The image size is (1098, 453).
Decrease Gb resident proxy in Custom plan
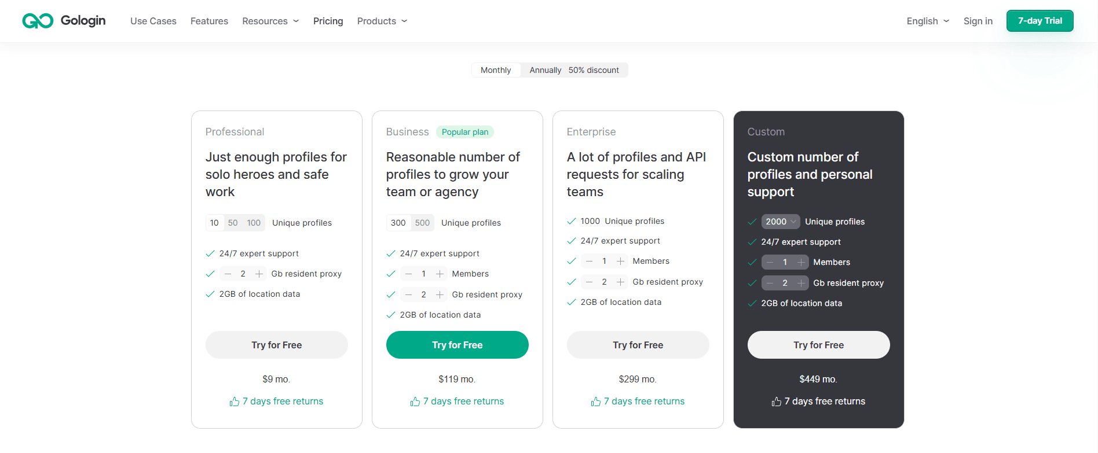point(770,283)
